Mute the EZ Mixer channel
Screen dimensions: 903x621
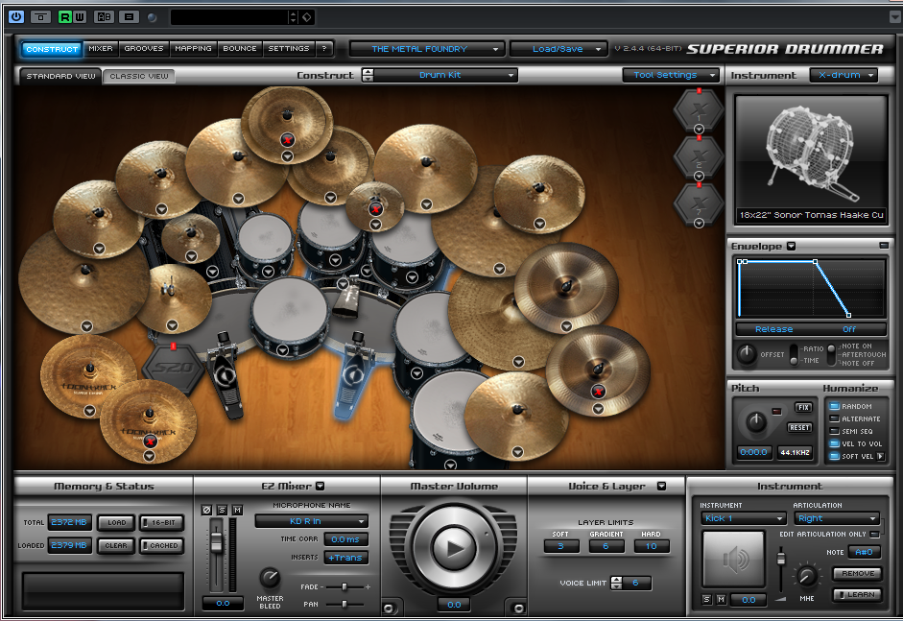tap(237, 510)
